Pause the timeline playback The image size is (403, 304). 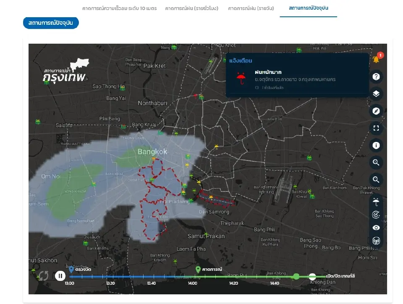[x=60, y=276]
